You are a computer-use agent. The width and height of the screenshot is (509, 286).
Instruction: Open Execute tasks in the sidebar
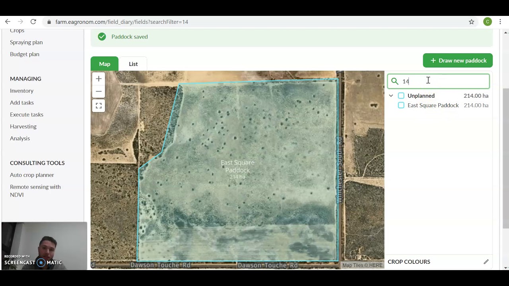(x=27, y=114)
